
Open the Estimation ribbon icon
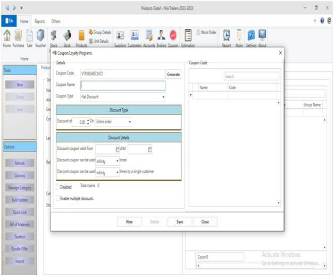pos(188,38)
